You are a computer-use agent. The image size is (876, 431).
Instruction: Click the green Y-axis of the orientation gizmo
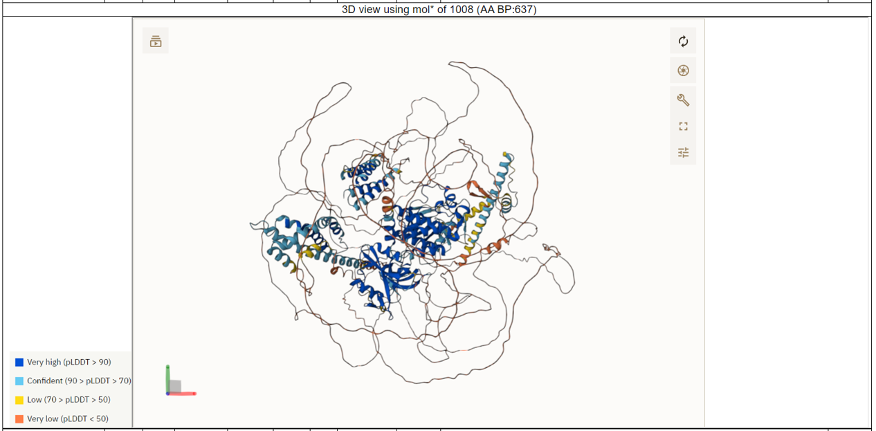(168, 377)
